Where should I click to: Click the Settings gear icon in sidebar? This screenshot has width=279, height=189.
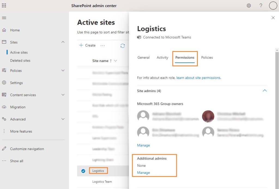point(4,83)
